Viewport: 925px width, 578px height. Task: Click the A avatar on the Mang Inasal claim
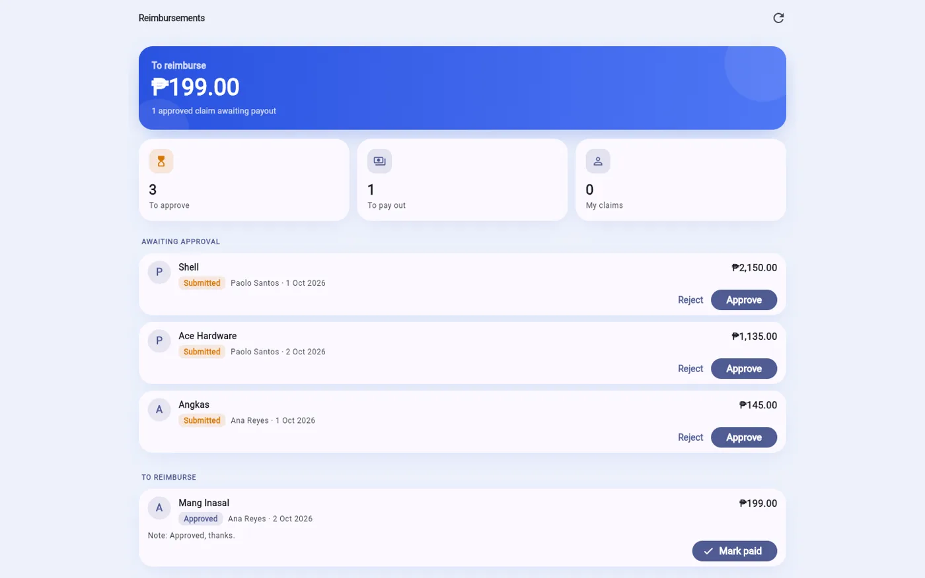(159, 507)
